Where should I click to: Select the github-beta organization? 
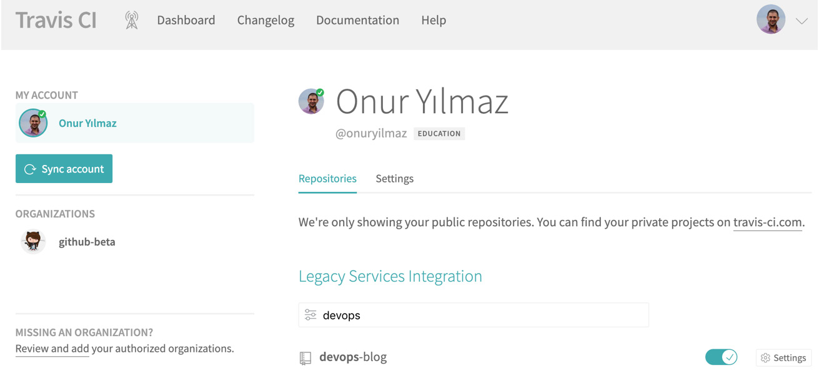point(87,242)
